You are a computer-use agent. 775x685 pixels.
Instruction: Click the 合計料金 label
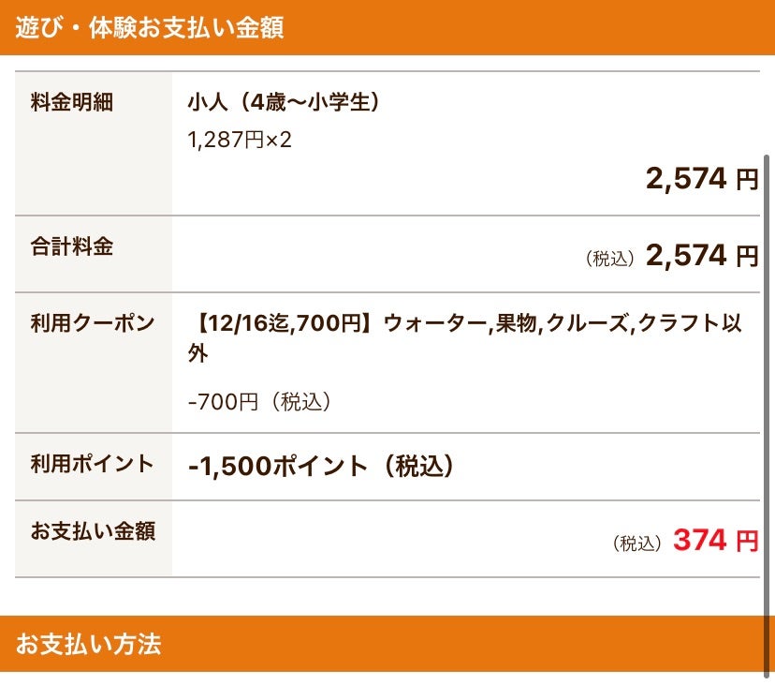pyautogui.click(x=72, y=246)
